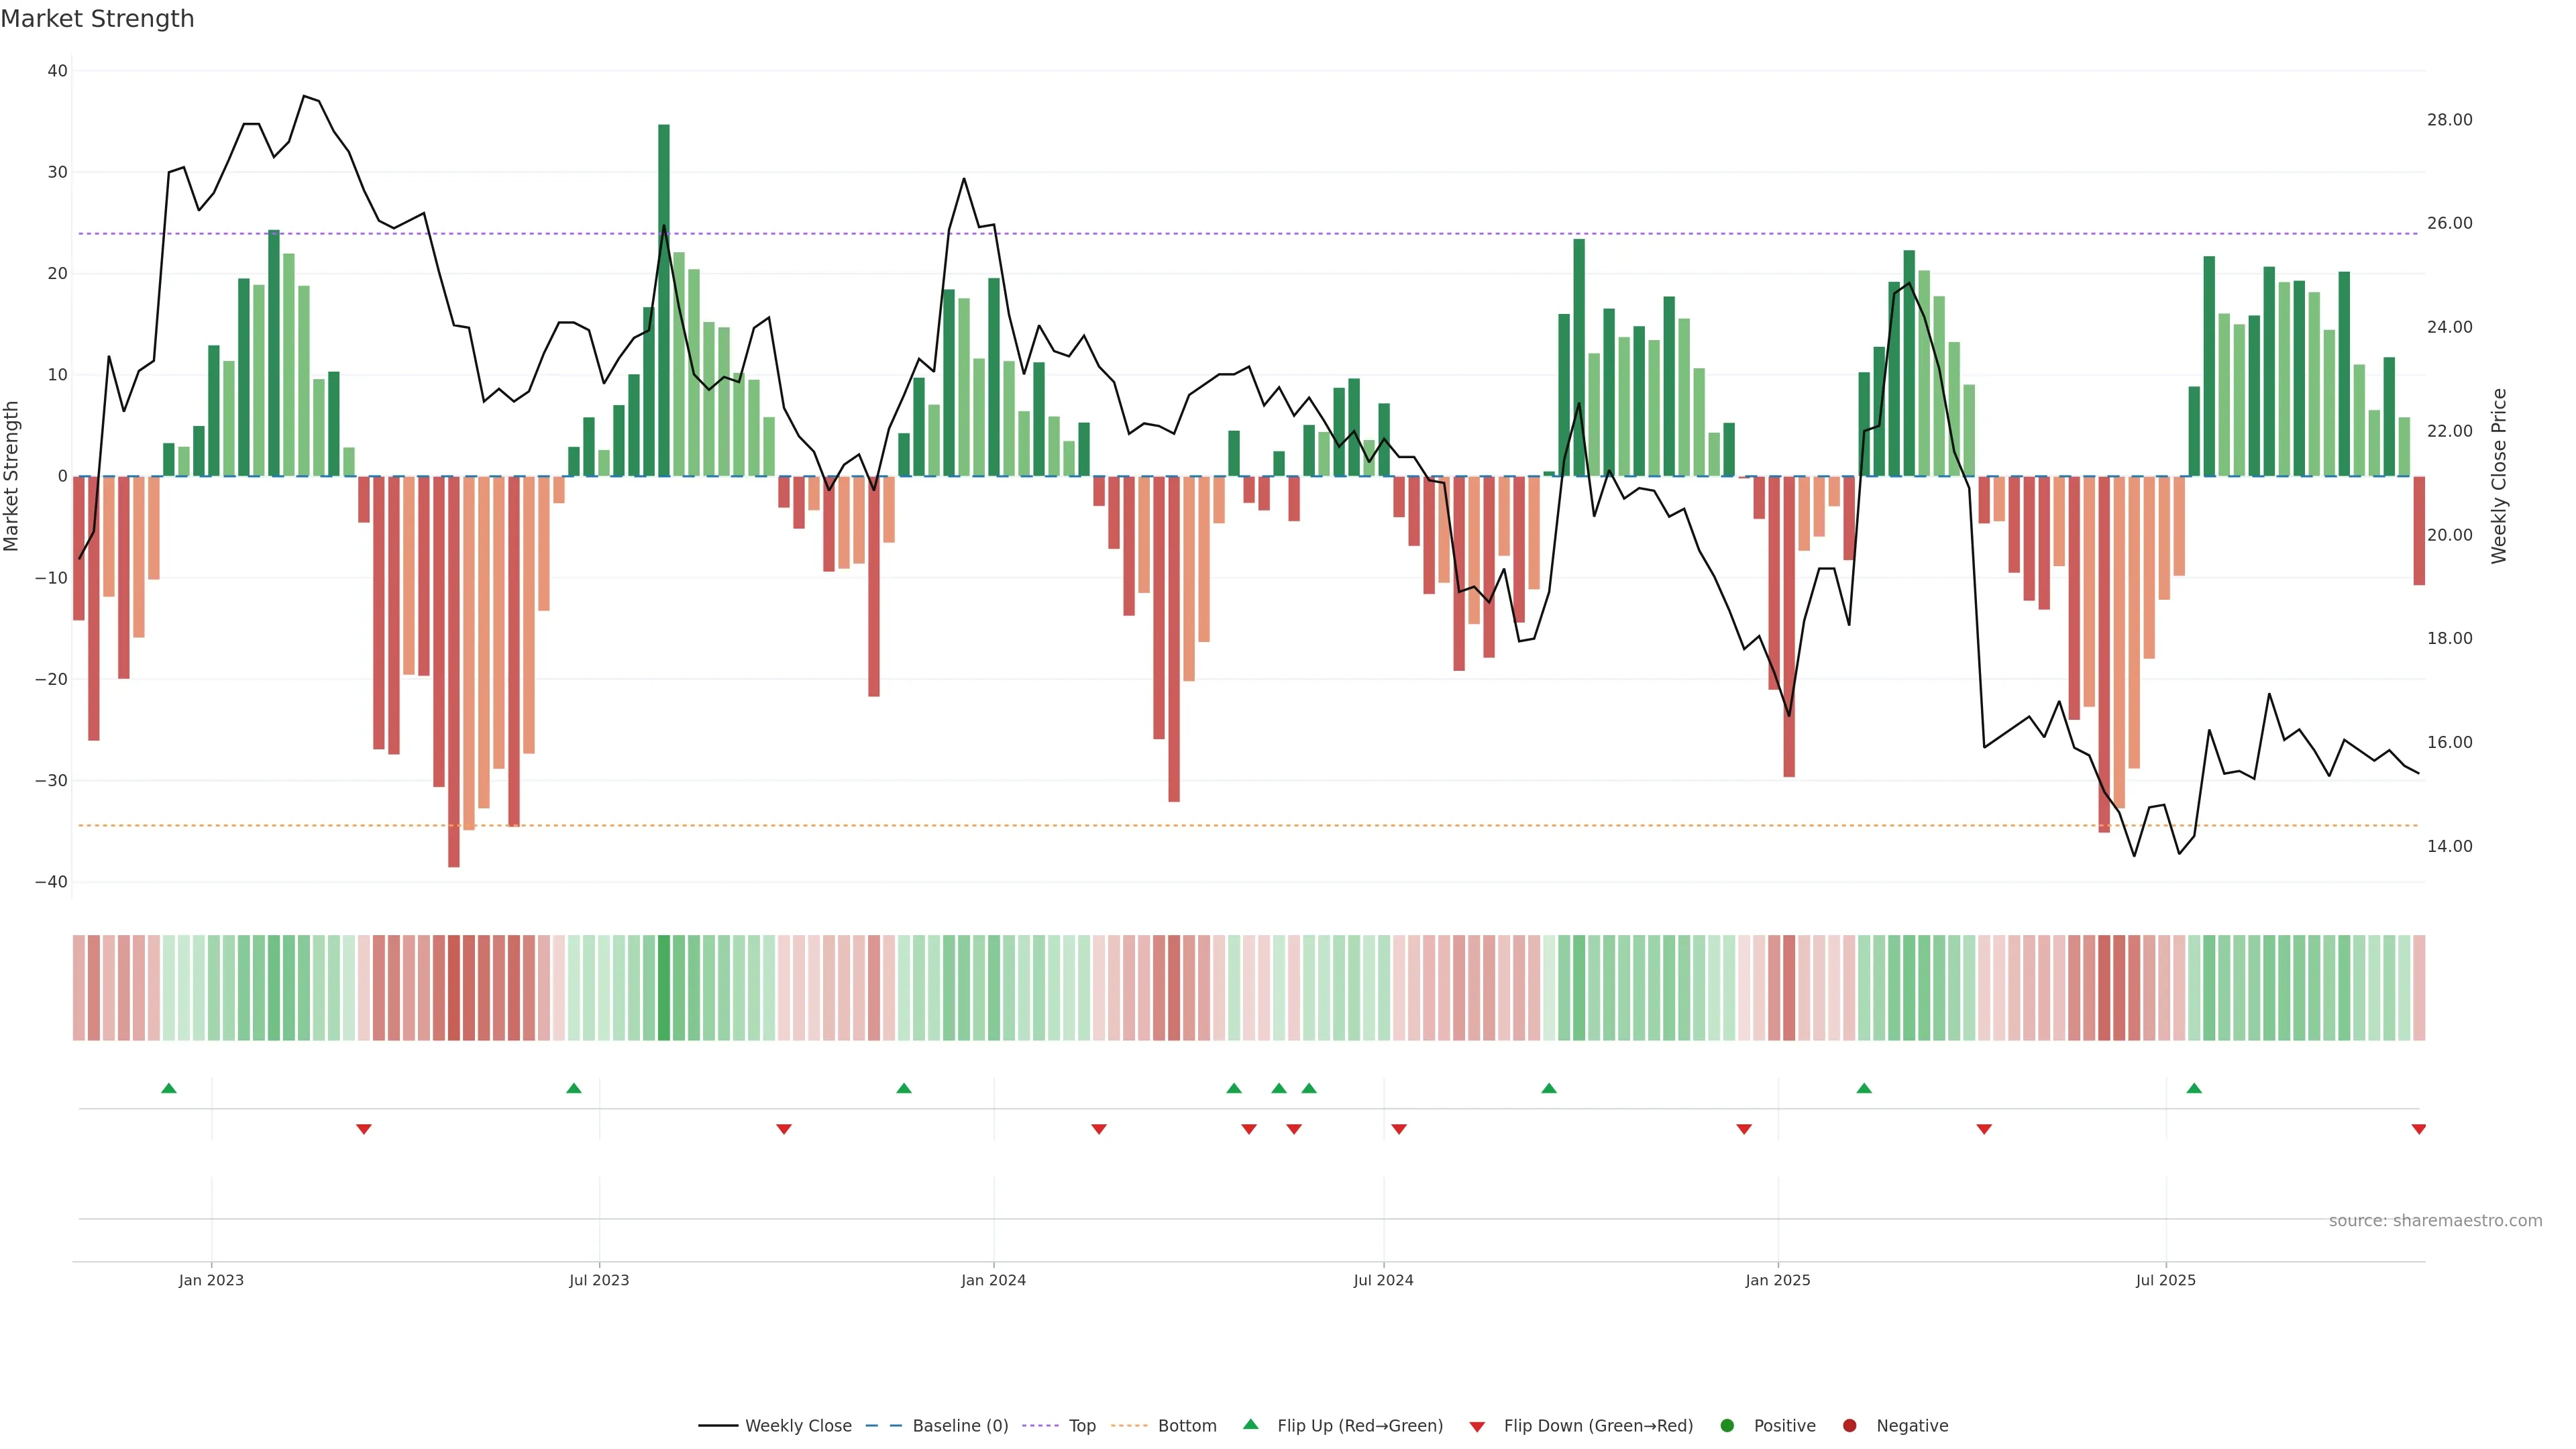Image resolution: width=2576 pixels, height=1449 pixels.
Task: Click the Weekly Close Price axis title
Action: point(2499,476)
